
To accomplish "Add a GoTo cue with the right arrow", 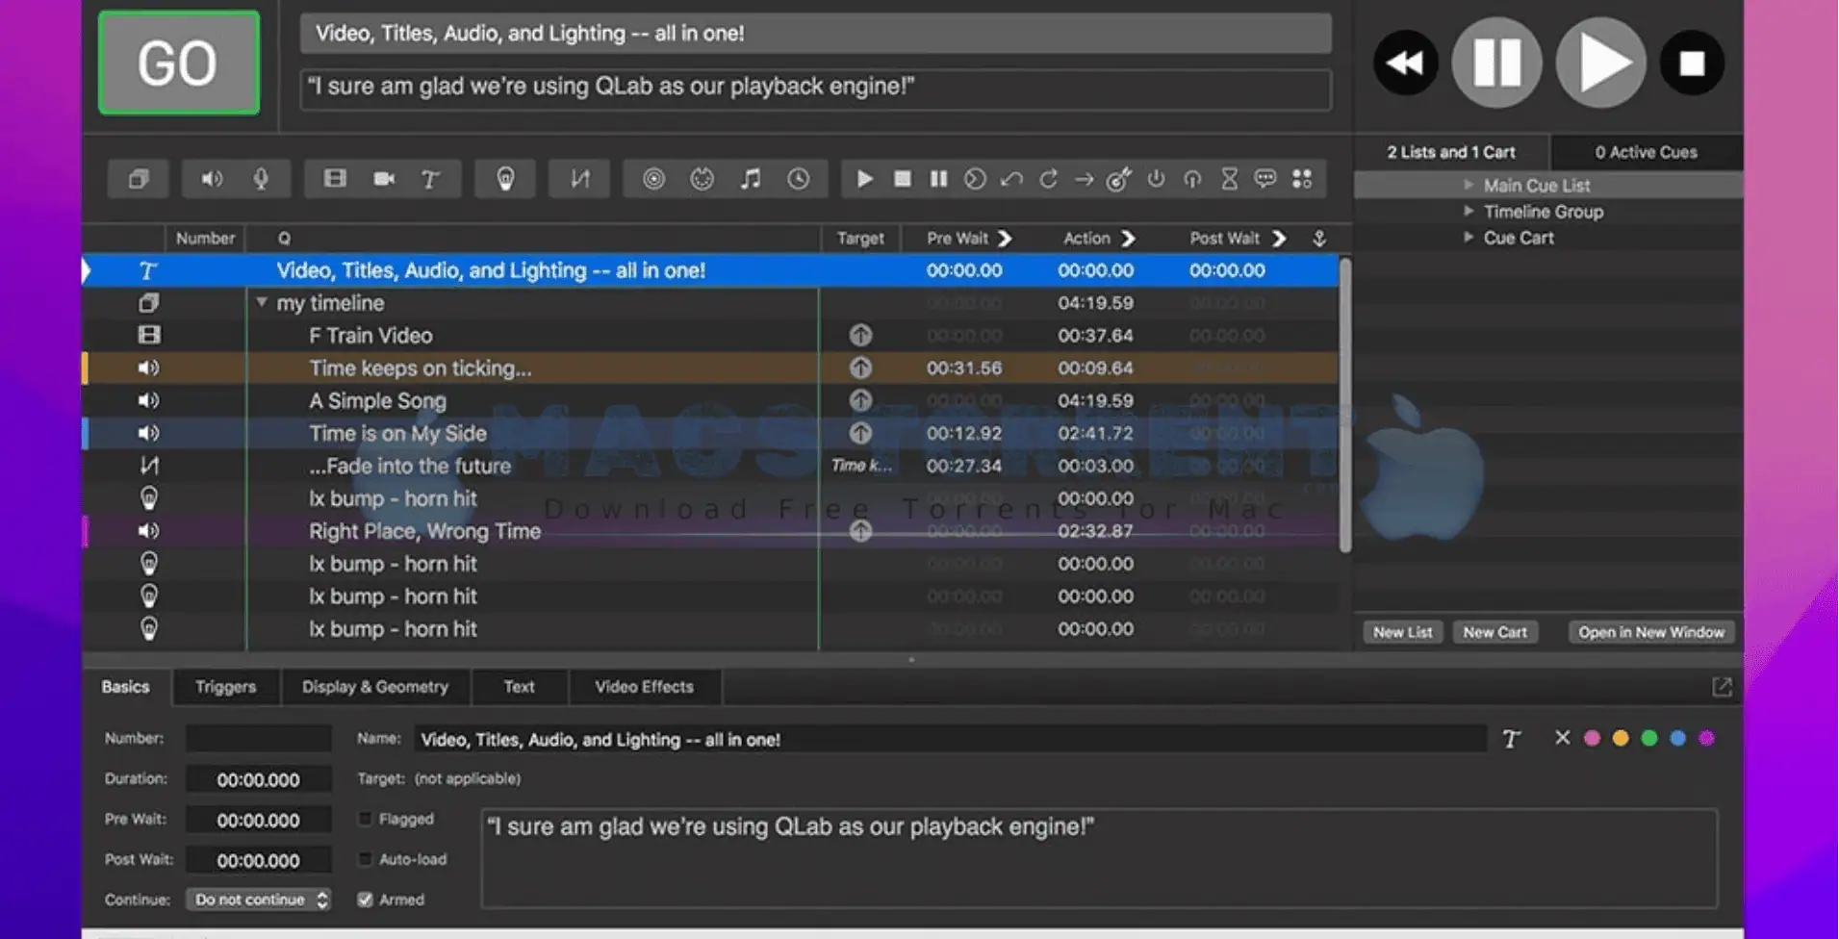I will point(1084,179).
